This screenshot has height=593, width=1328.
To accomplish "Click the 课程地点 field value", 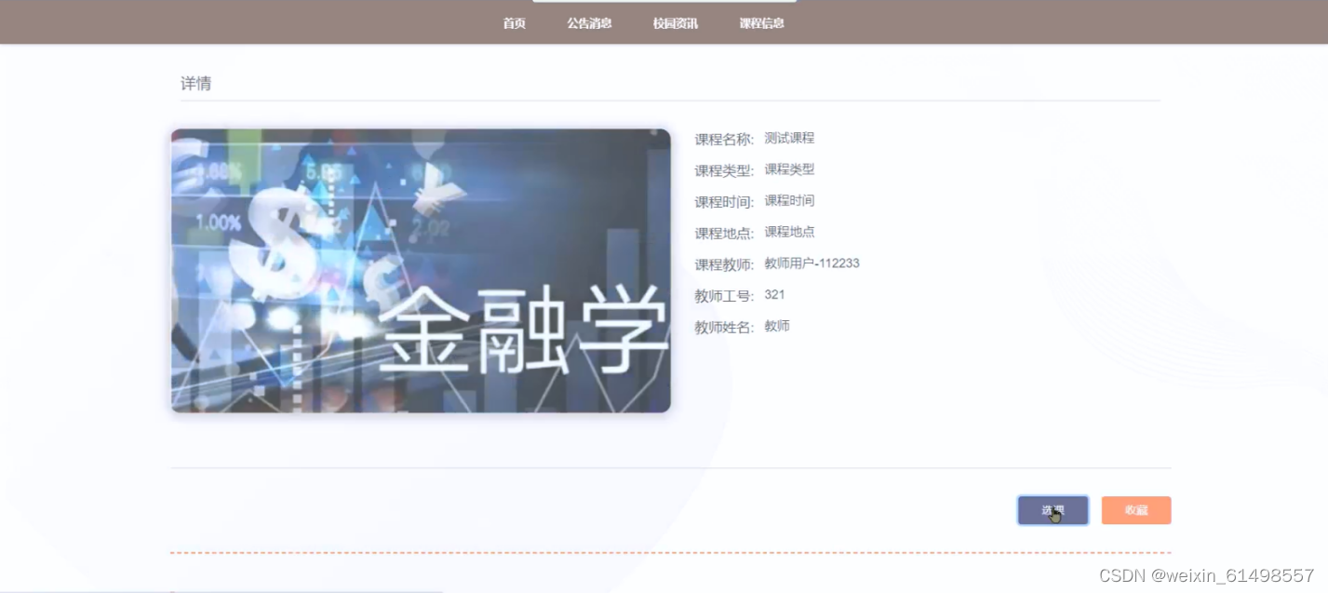I will coord(789,232).
